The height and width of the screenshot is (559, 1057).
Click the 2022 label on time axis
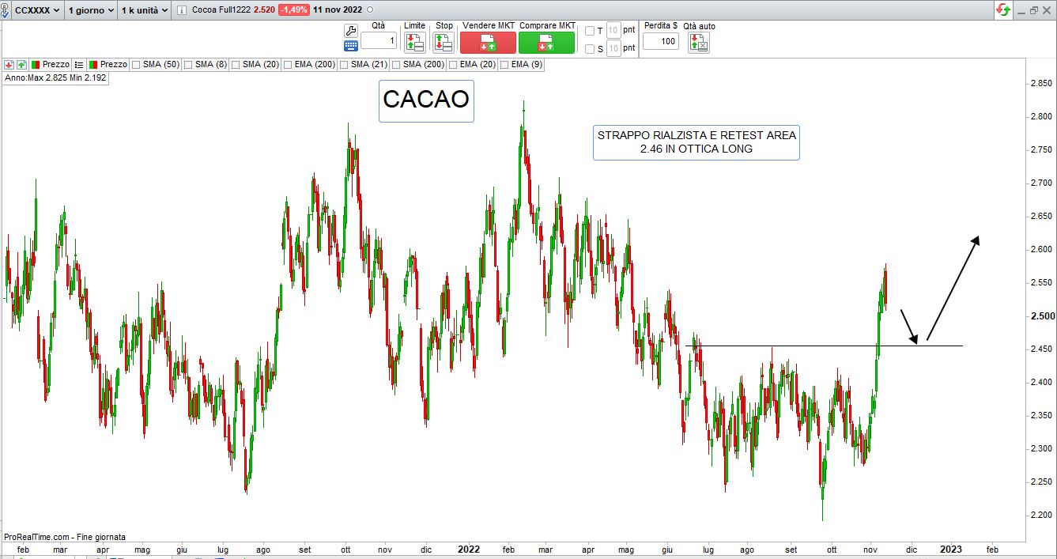(x=469, y=549)
